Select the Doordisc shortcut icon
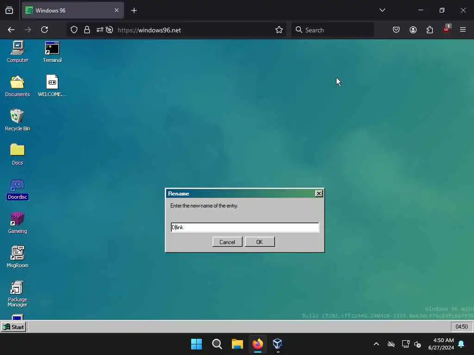The width and height of the screenshot is (474, 355). coord(18,189)
